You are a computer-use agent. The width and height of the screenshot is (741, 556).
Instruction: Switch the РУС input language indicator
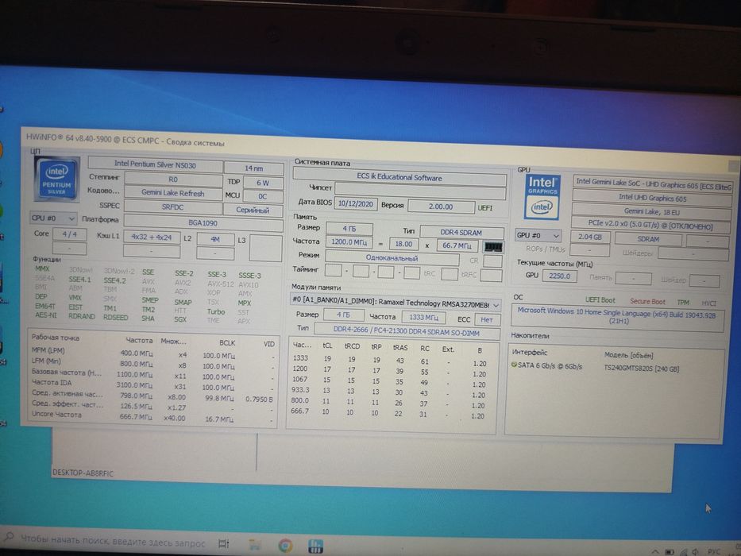tap(713, 552)
